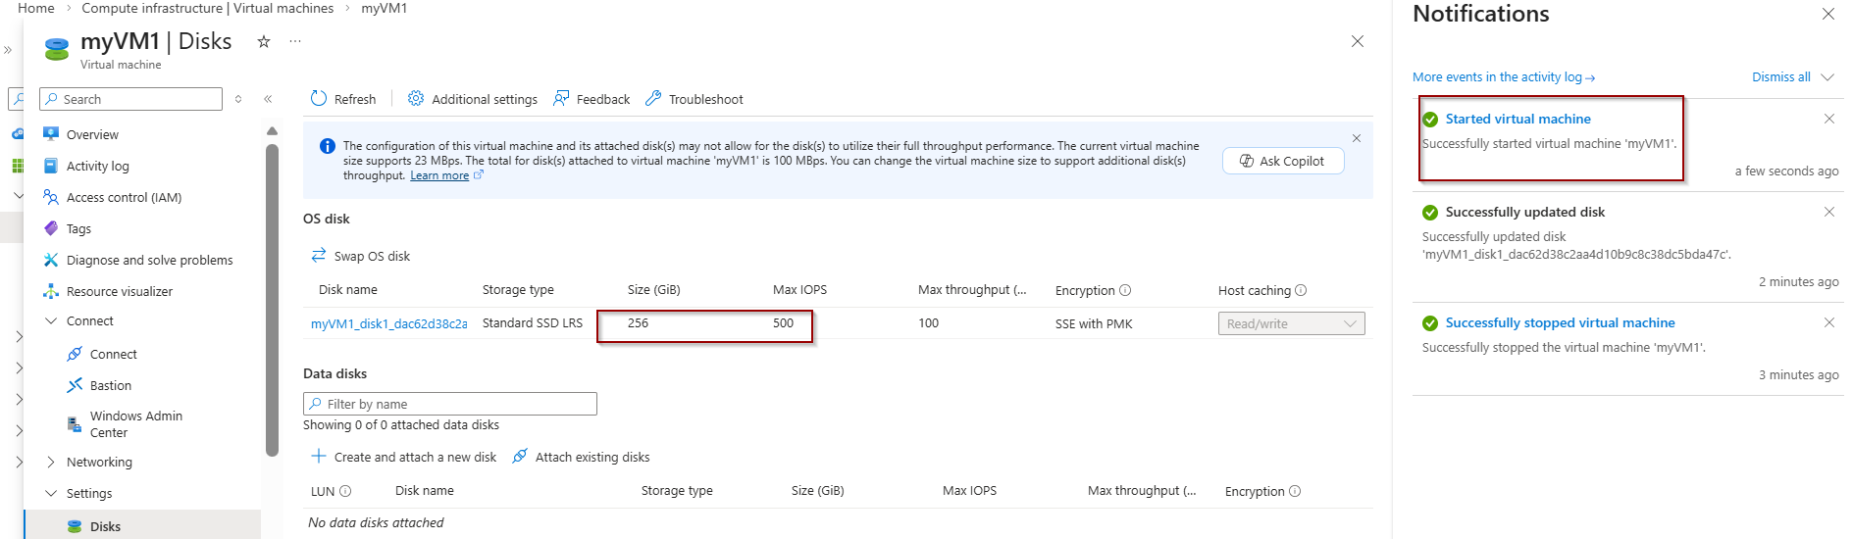1852x539 pixels.
Task: Click Create and attach a new disk
Action: (403, 457)
